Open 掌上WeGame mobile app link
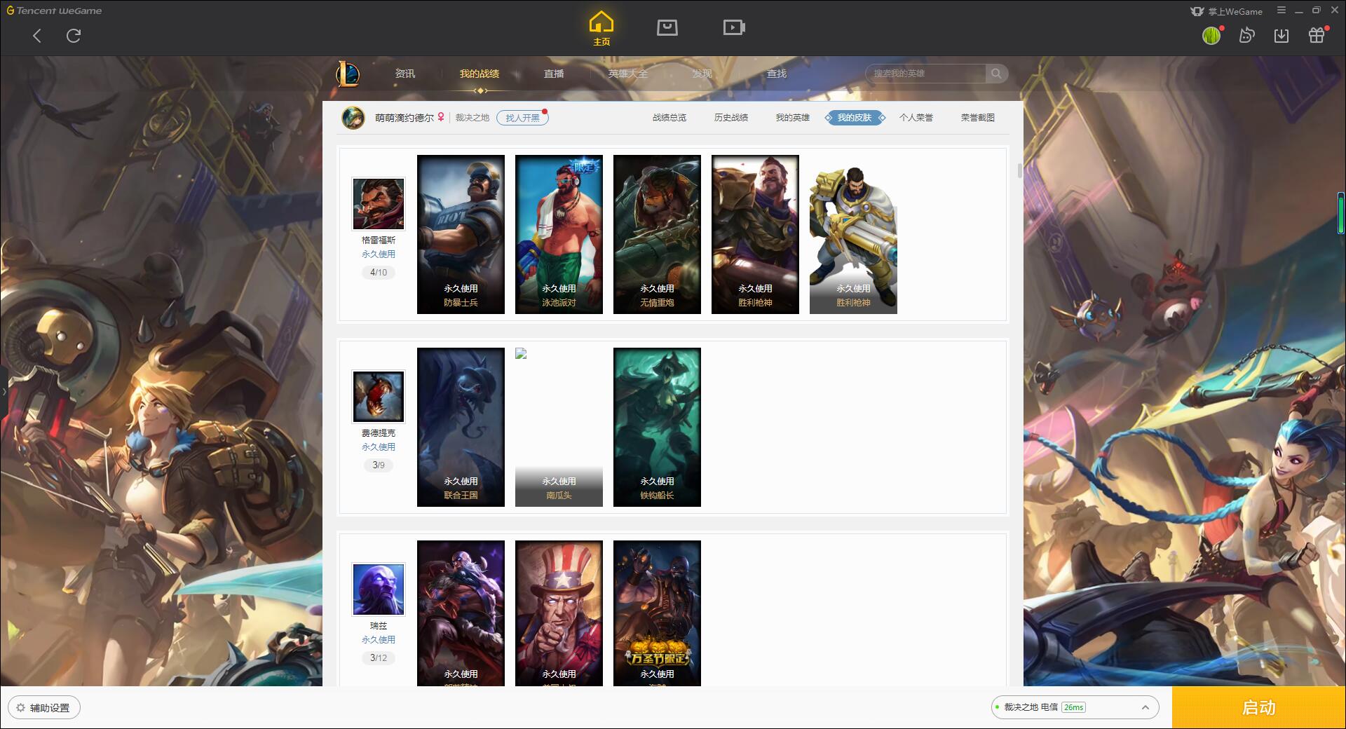 point(1227,11)
